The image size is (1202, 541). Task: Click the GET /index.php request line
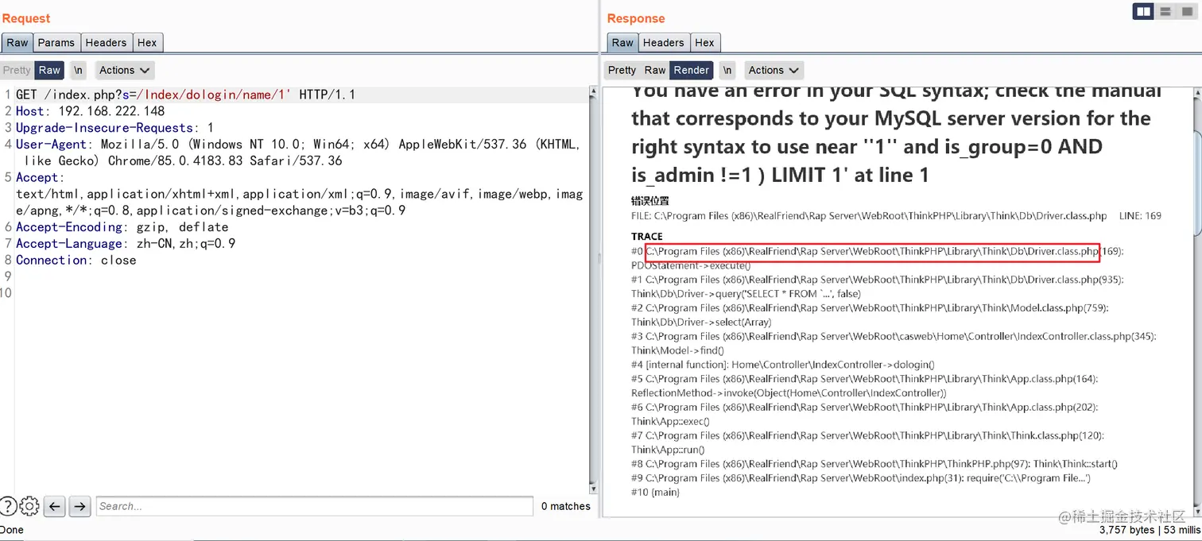tap(185, 95)
